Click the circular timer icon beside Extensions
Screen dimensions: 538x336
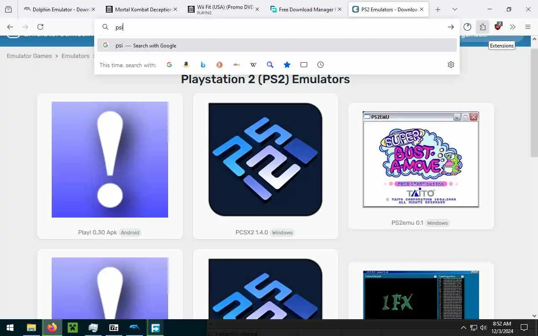click(467, 27)
